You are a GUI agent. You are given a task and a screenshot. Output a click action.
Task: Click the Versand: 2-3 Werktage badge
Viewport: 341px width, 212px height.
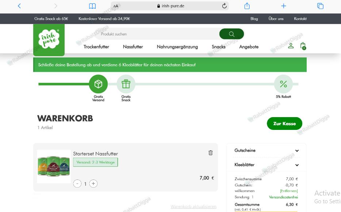pyautogui.click(x=95, y=162)
